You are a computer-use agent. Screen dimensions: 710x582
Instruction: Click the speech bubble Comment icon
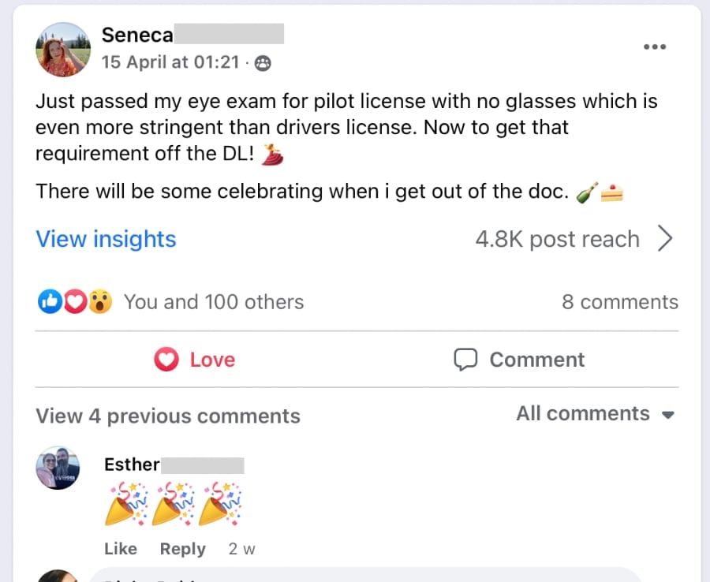pyautogui.click(x=465, y=360)
